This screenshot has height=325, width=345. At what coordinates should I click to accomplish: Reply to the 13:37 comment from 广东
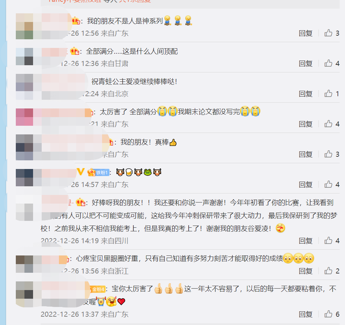point(305,315)
